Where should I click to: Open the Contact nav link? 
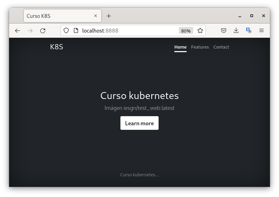[221, 47]
